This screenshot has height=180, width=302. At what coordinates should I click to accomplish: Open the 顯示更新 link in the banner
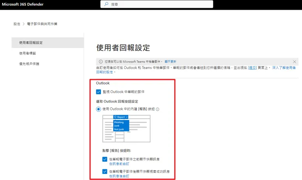[170, 62]
